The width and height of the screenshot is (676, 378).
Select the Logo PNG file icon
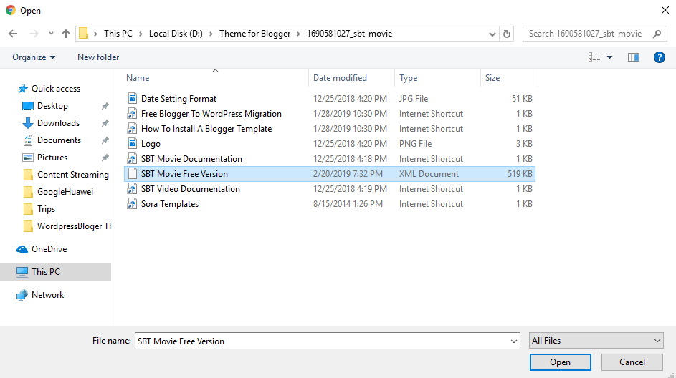click(133, 144)
